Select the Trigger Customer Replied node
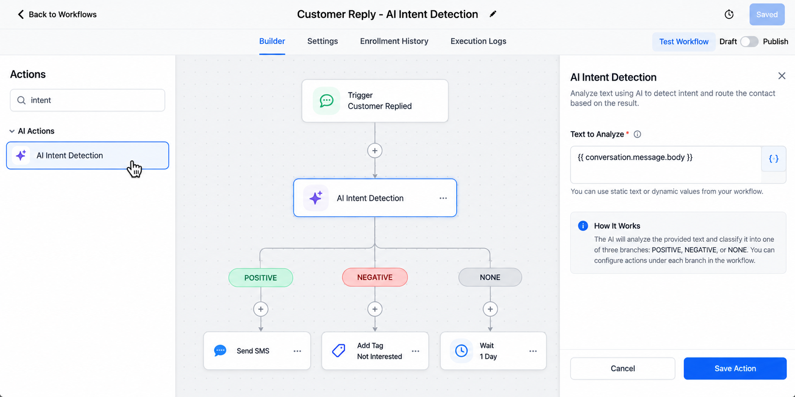Screen dimensions: 795x397 pos(375,101)
